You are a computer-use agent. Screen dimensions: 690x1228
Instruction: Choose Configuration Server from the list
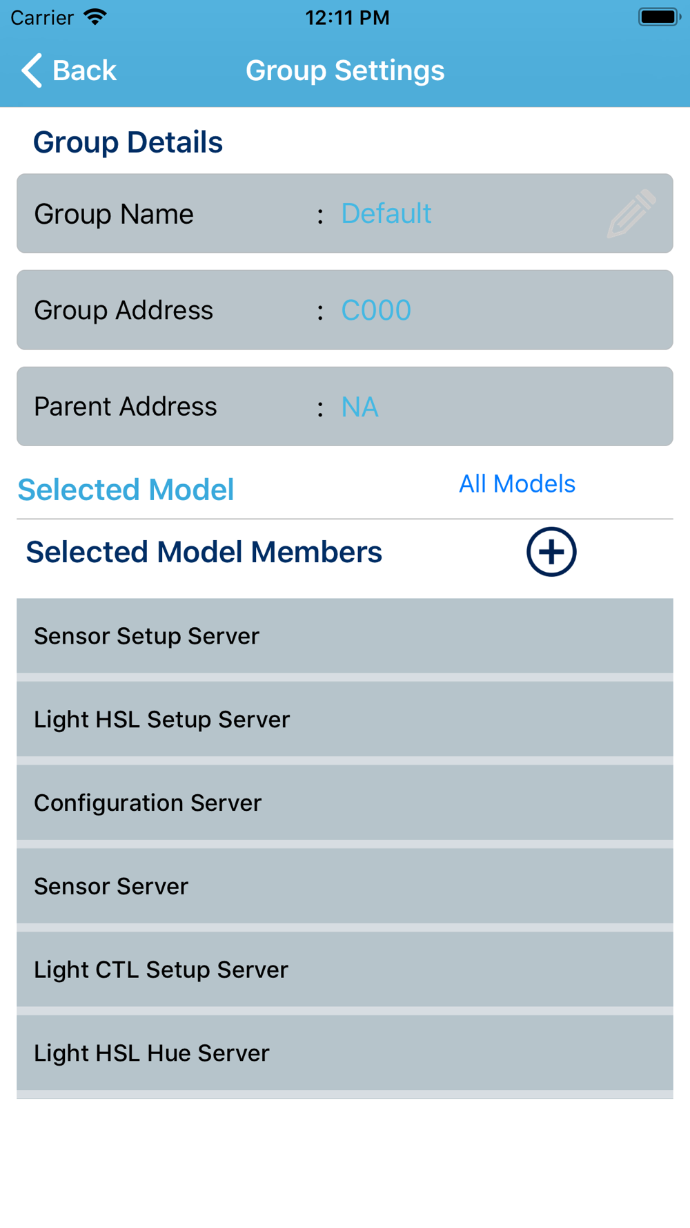[x=345, y=803]
